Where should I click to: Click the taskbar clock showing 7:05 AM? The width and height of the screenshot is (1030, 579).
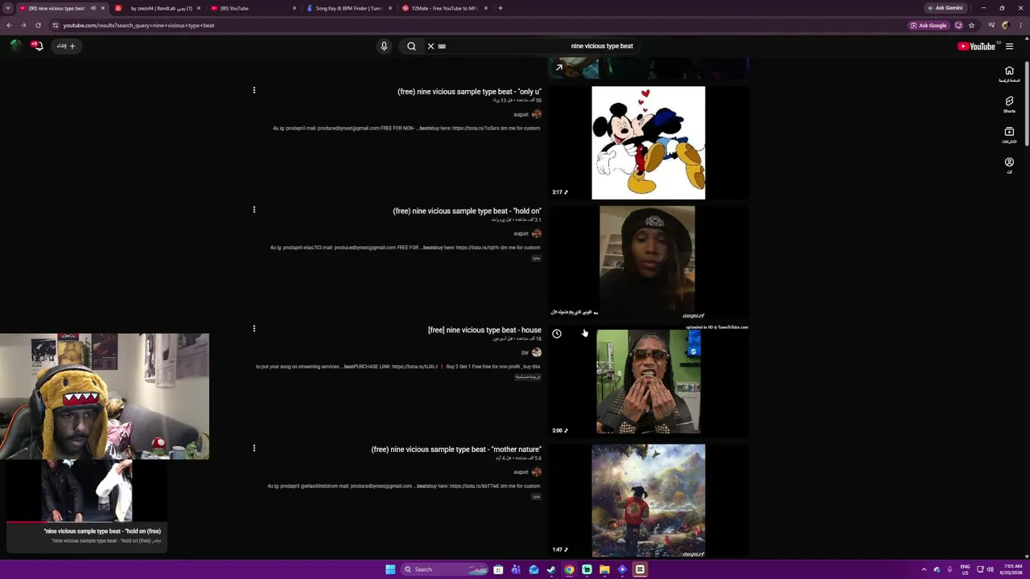[1011, 569]
